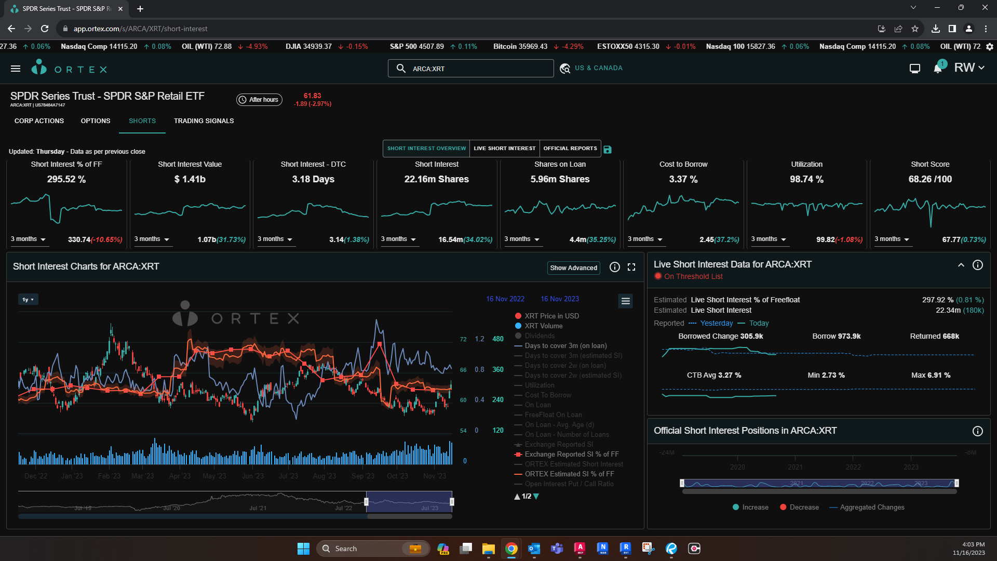Click the info icon on Official Short Interest Positions
Image resolution: width=997 pixels, height=561 pixels.
coord(978,431)
